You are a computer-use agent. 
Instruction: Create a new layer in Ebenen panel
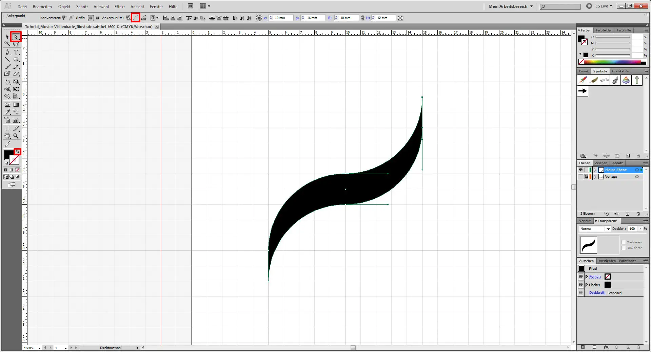pyautogui.click(x=628, y=214)
